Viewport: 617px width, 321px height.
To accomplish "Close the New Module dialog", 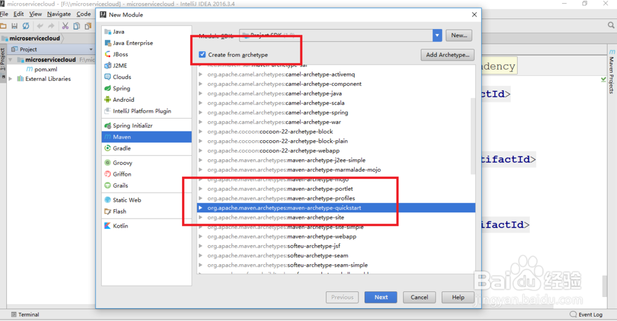I will [474, 15].
